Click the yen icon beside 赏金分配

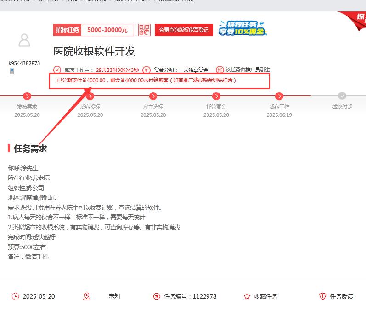(146, 70)
